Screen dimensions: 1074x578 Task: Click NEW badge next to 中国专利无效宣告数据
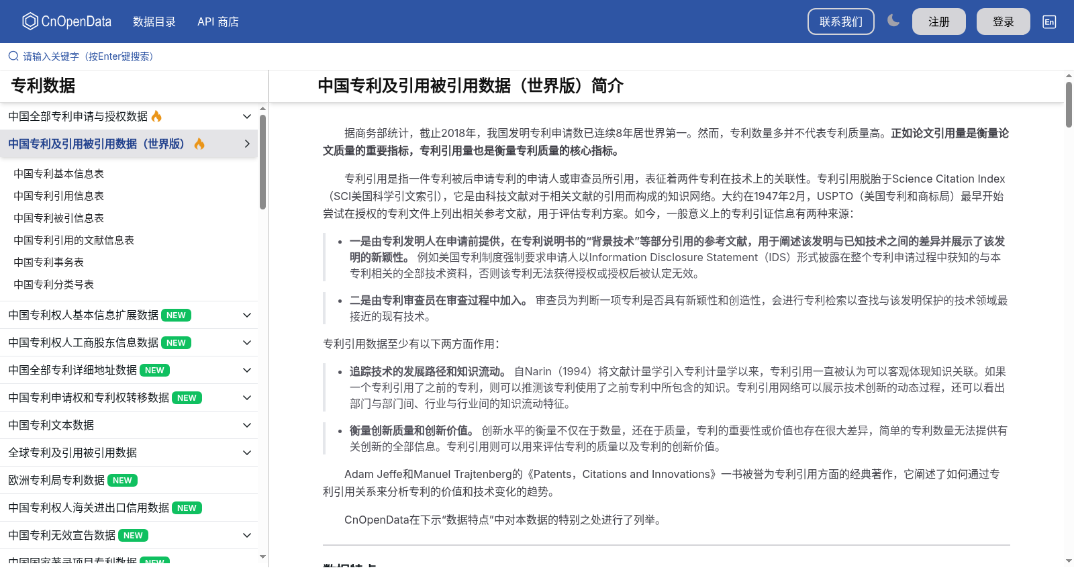(133, 536)
